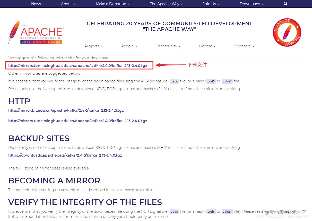
Task: Click 'We suggest the following mirror site' text
Action: coord(59,58)
